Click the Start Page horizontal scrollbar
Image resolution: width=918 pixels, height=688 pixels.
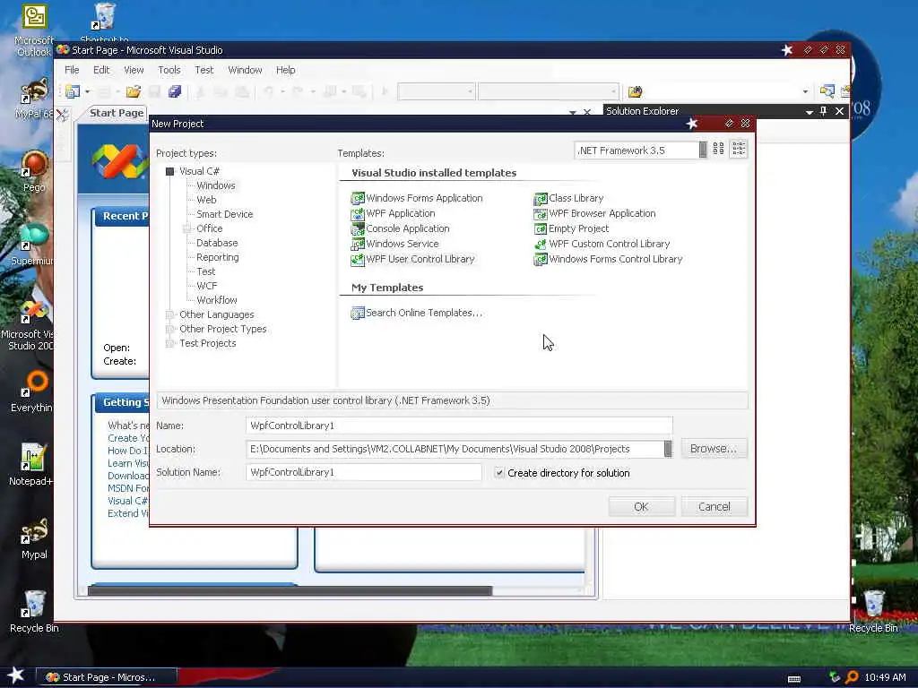click(290, 590)
